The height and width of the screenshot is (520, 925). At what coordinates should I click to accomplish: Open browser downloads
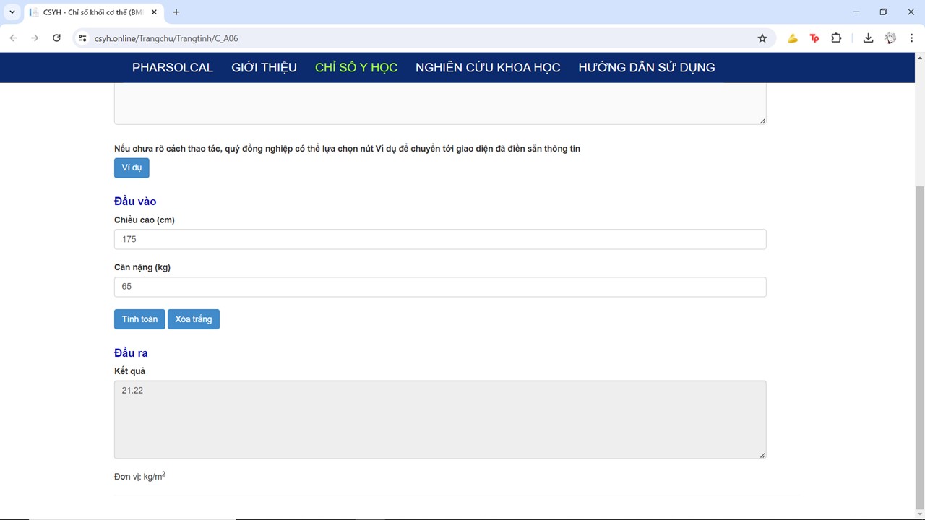click(x=868, y=38)
